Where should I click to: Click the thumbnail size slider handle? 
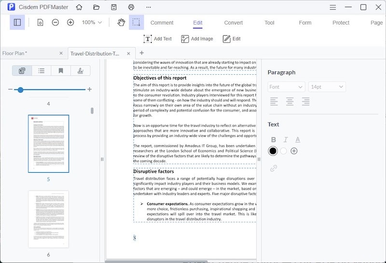pyautogui.click(x=20, y=90)
